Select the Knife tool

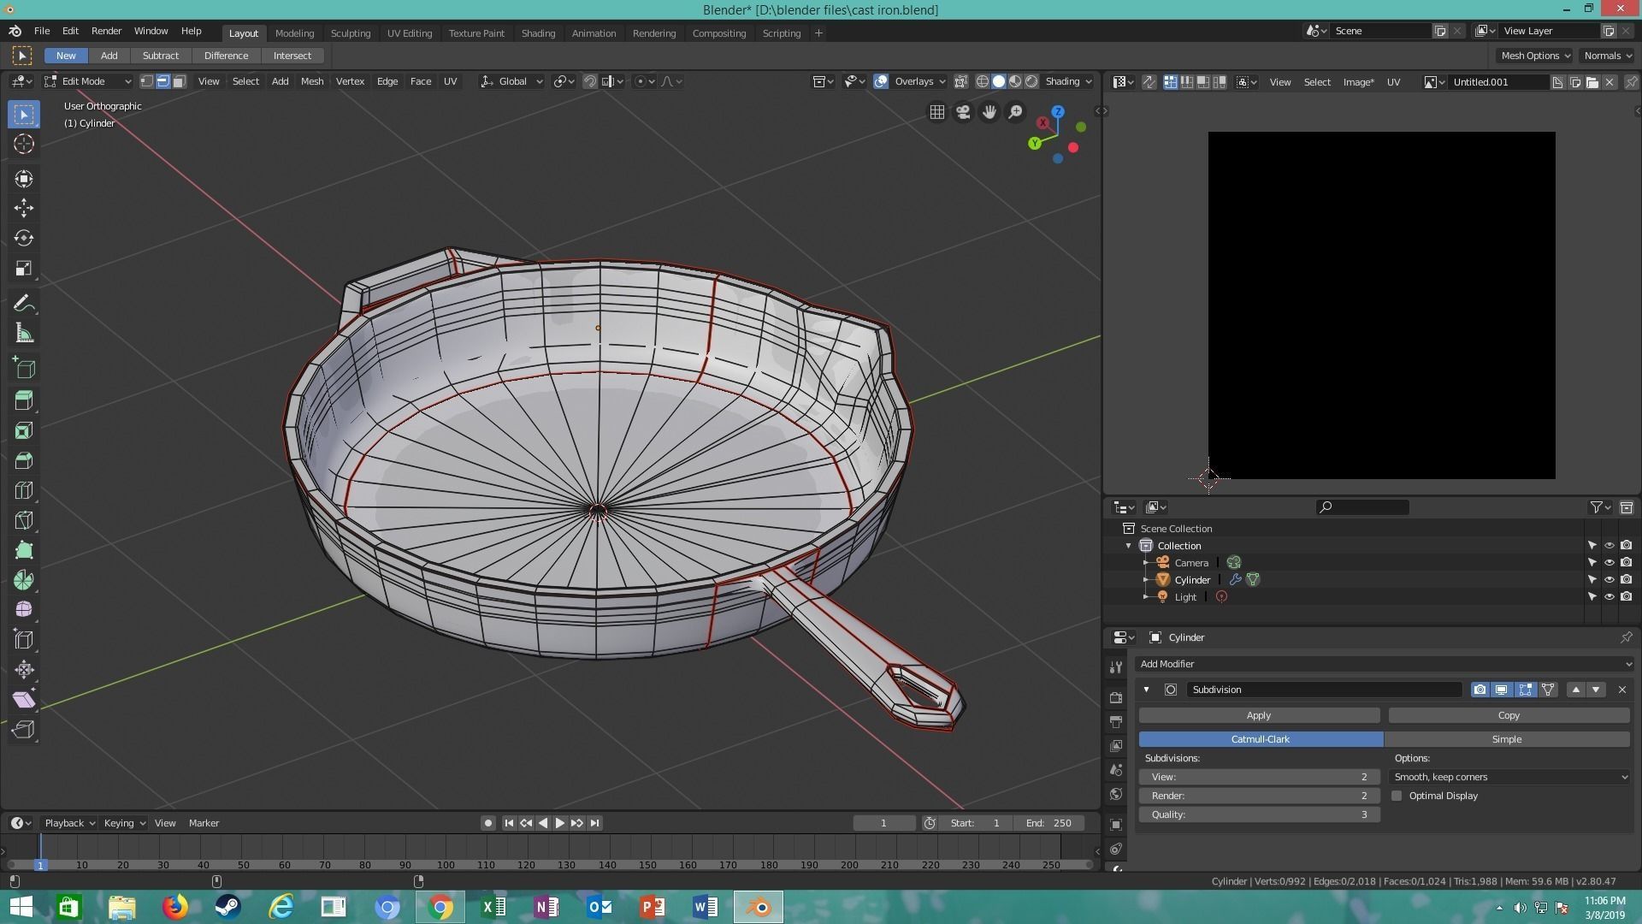[24, 520]
